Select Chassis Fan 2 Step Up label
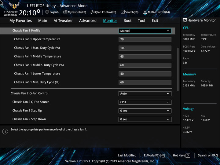This screenshot has height=165, width=220. pyautogui.click(x=27, y=111)
